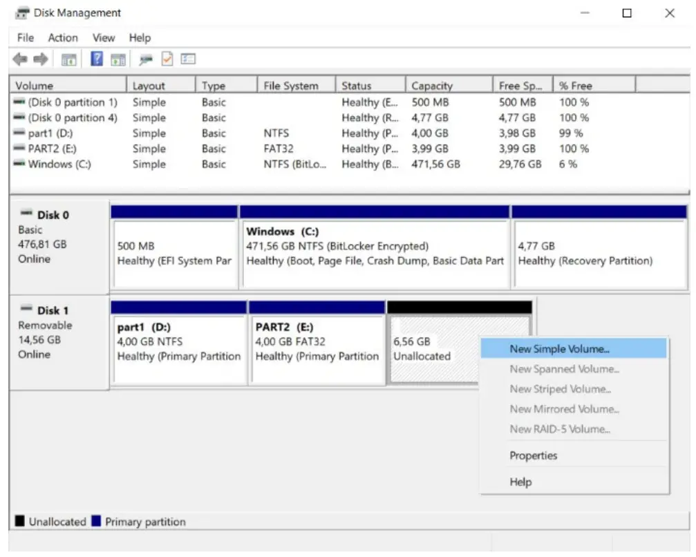The image size is (696, 557).
Task: Click the list view settings toolbar icon
Action: point(187,59)
